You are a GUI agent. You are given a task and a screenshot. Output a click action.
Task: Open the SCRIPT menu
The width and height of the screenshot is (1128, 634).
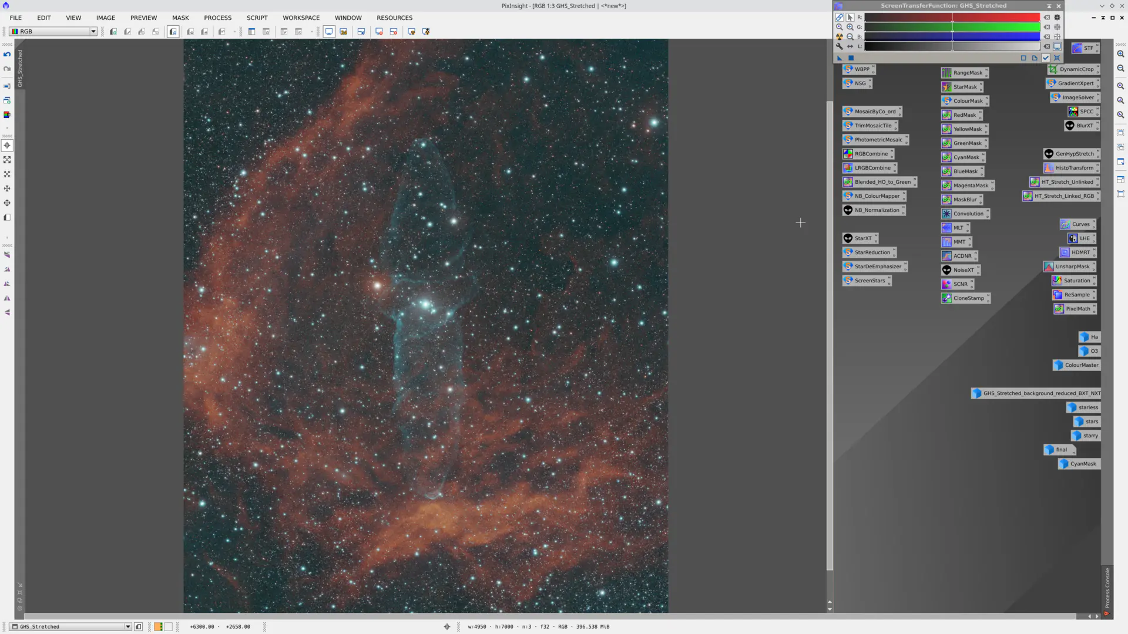257,18
